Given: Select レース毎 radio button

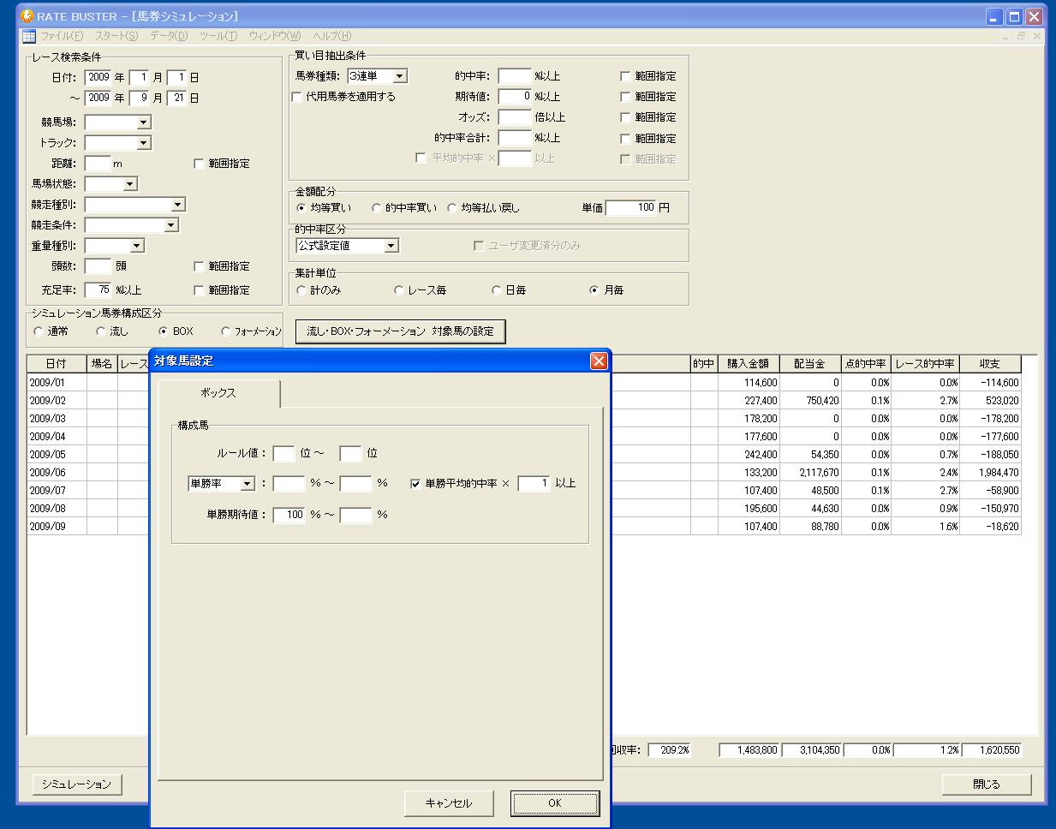Looking at the screenshot, I should pos(399,290).
